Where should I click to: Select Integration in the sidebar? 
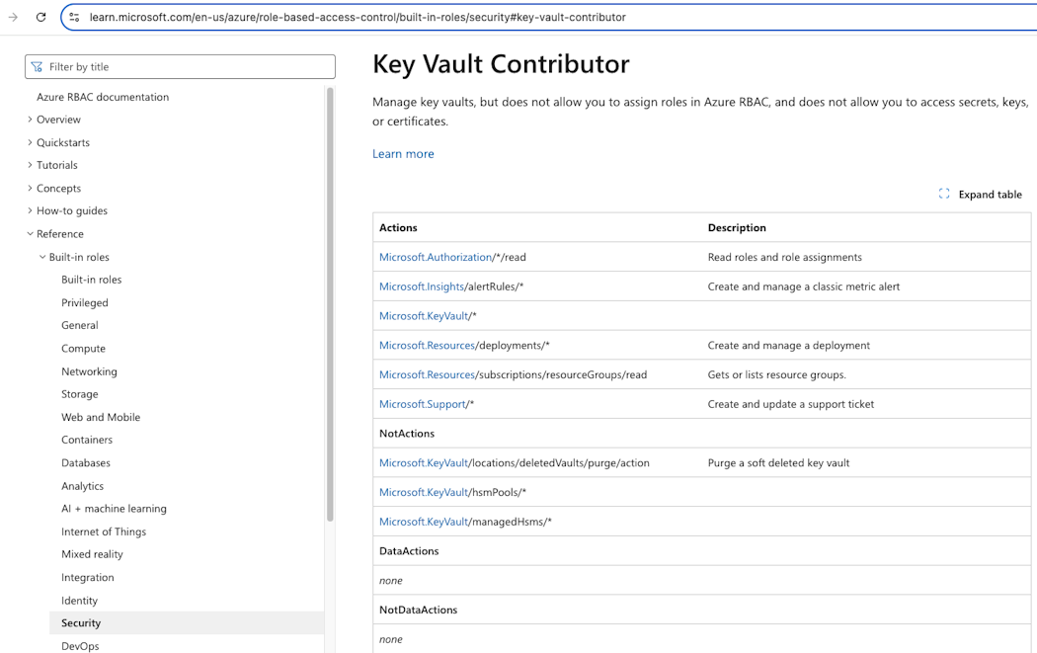coord(87,577)
